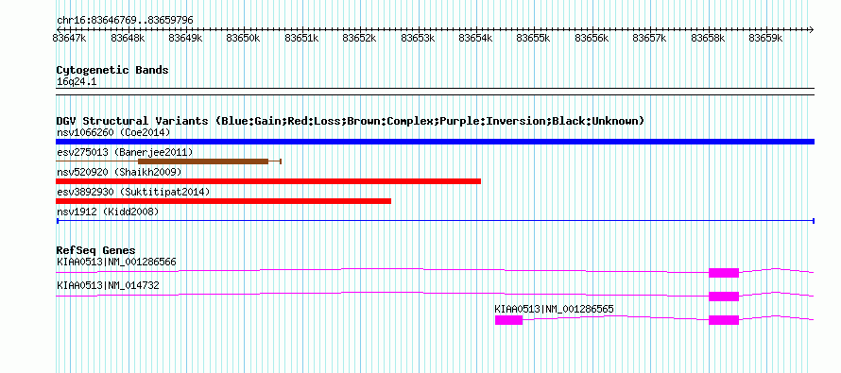841x373 pixels.
Task: Click the NM_014732 magenta exon block
Action: tap(724, 297)
